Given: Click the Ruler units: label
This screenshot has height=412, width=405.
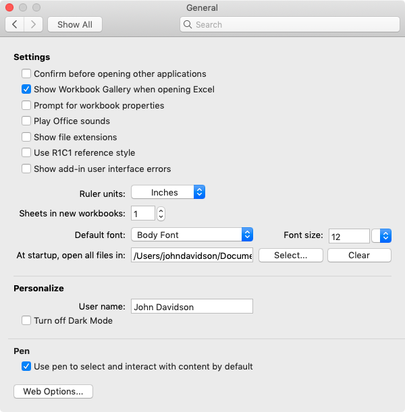Looking at the screenshot, I should click(x=103, y=194).
